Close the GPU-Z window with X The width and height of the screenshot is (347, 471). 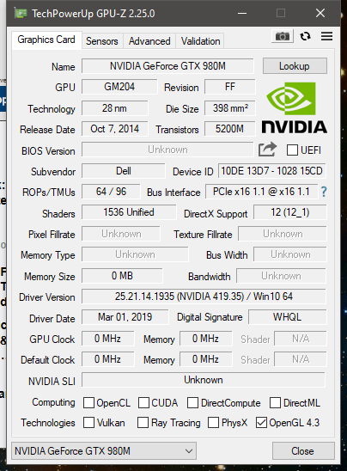coord(320,13)
